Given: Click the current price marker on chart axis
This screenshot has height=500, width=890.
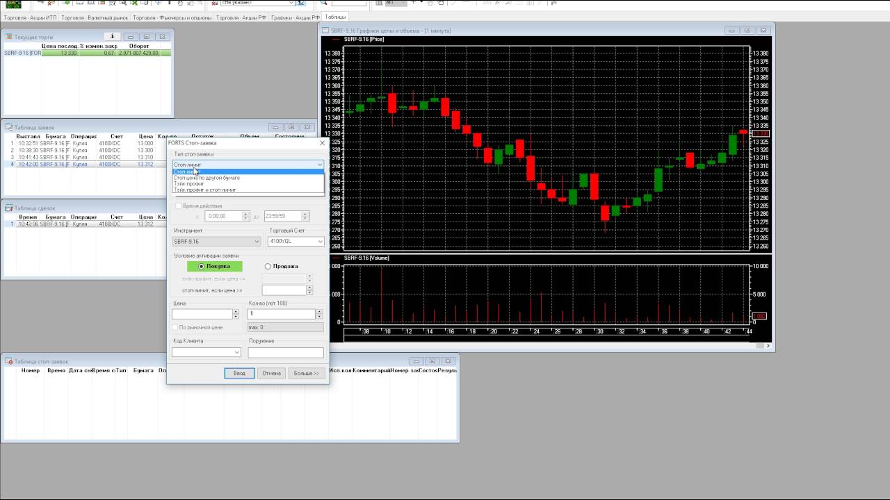Looking at the screenshot, I should click(761, 133).
